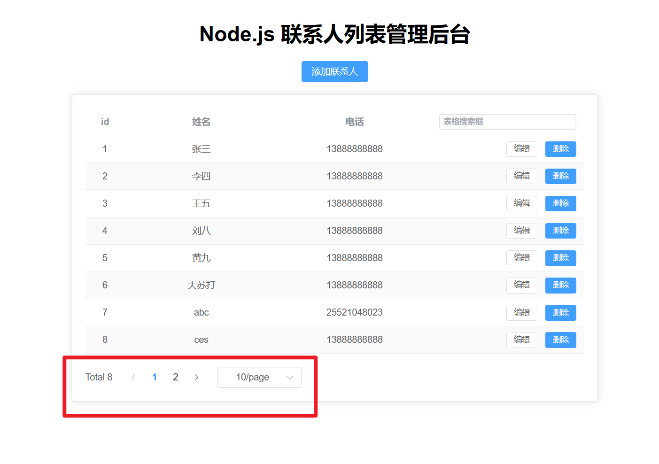
Task: Click the Total 8 label
Action: point(99,377)
